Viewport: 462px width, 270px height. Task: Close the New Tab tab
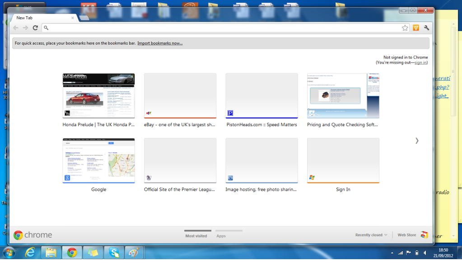(x=72, y=18)
